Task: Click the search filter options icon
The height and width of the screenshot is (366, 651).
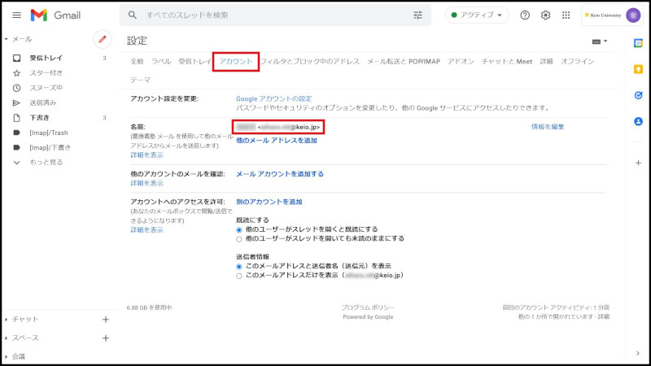Action: point(418,15)
